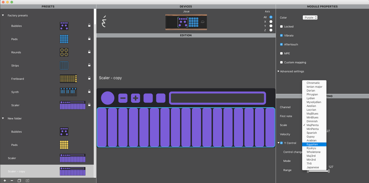Click the minus pad in the Scaler editor
This screenshot has height=183, width=369.
pos(123,98)
